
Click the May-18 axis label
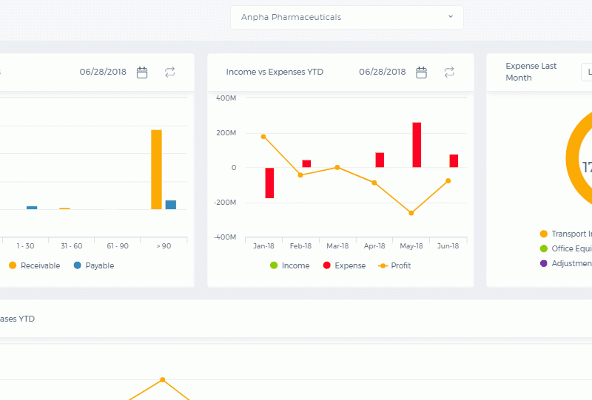(x=411, y=246)
